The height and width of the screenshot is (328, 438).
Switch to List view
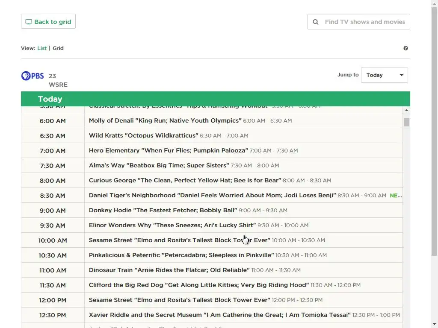[42, 48]
